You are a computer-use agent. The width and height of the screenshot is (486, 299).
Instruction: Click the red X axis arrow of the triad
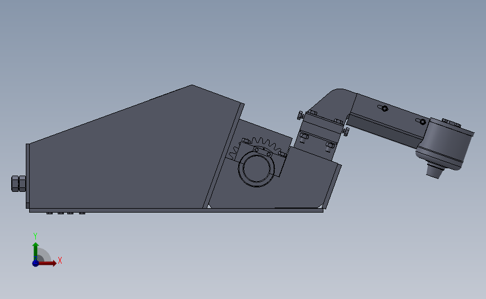(48, 263)
